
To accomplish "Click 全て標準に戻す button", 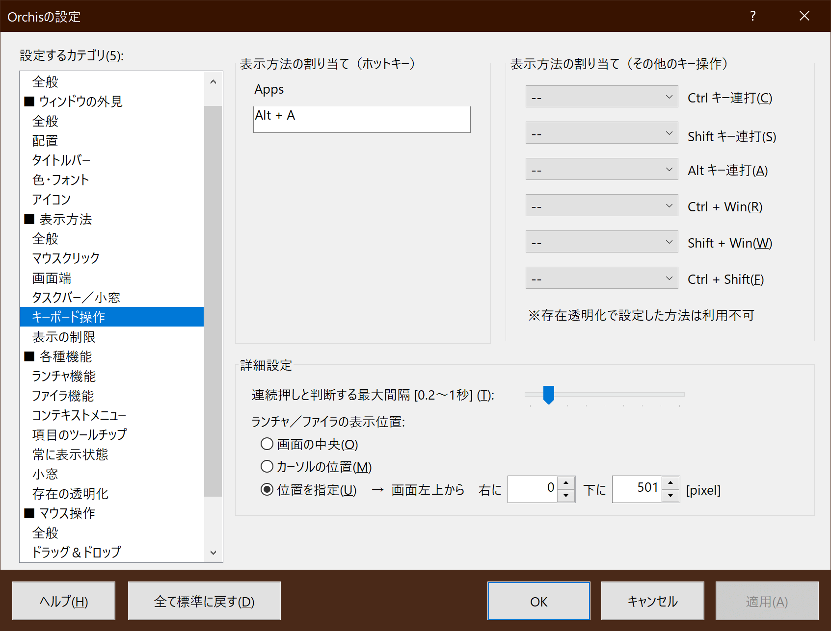I will 204,601.
